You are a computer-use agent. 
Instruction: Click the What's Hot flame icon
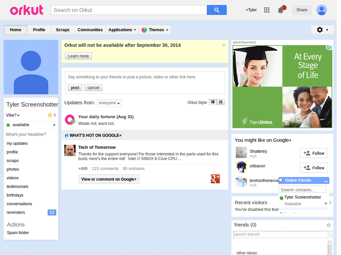click(x=67, y=135)
